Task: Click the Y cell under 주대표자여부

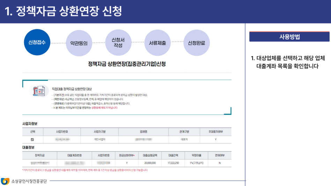Action: point(216,140)
